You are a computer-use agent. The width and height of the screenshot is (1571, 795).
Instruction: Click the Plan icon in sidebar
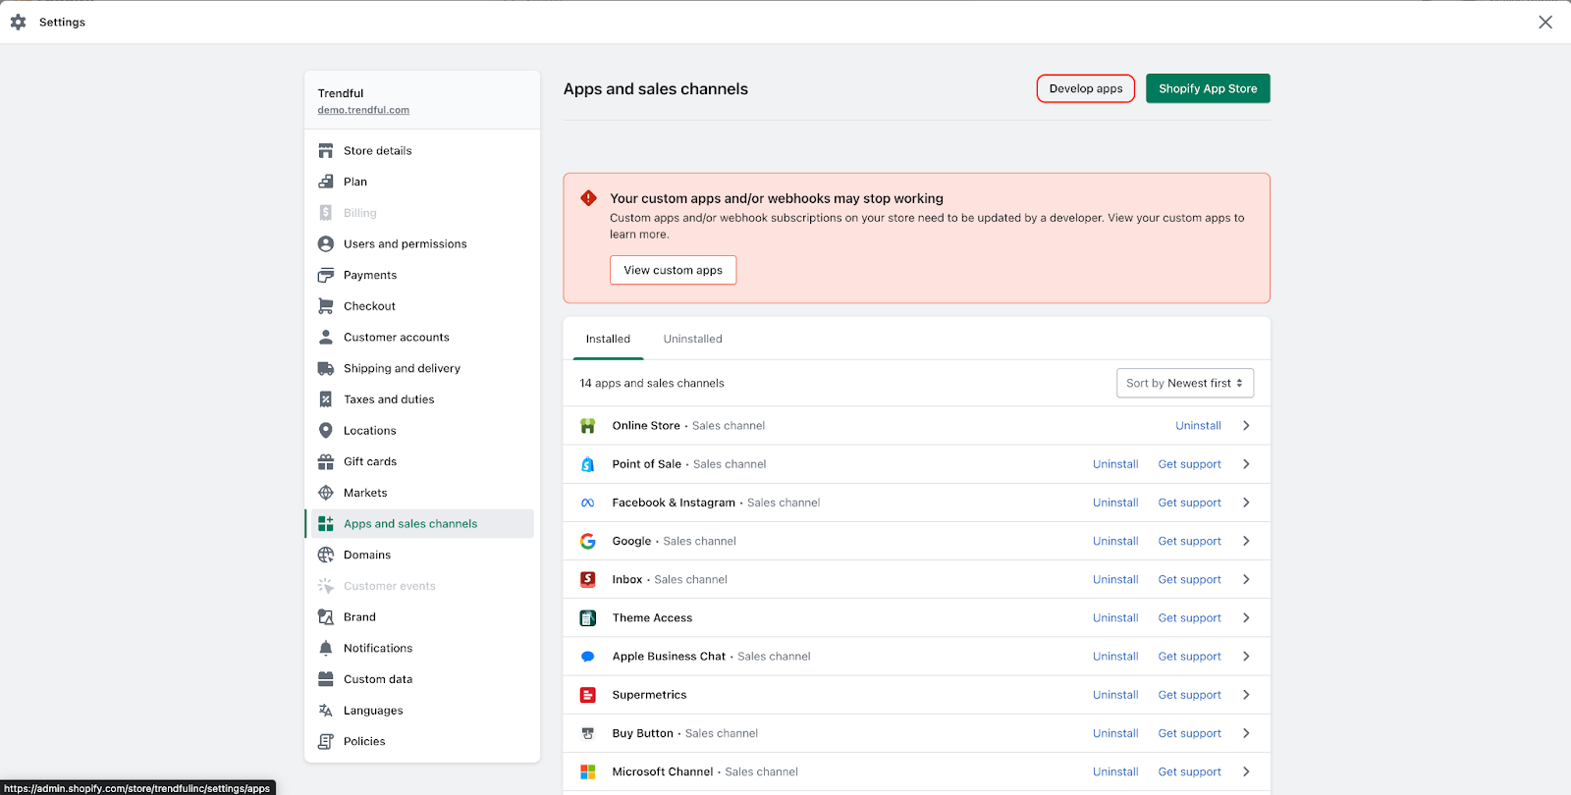click(326, 182)
